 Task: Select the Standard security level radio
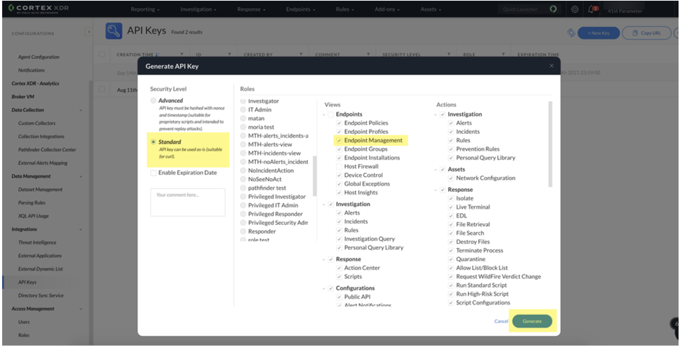[153, 142]
